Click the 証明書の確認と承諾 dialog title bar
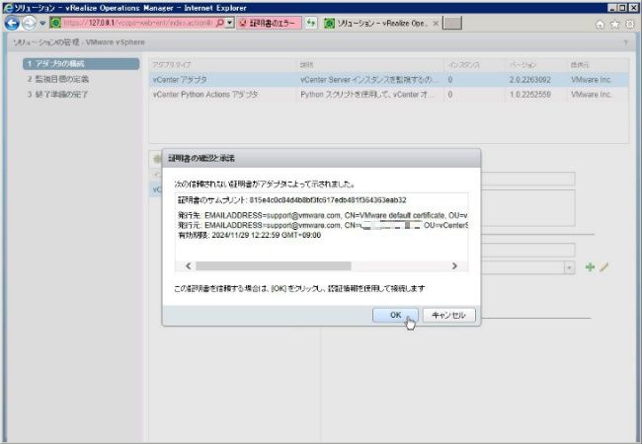 click(321, 158)
